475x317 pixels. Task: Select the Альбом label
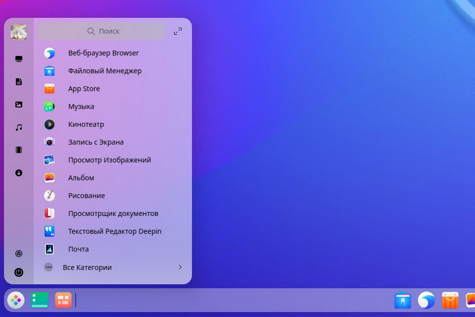coord(81,178)
